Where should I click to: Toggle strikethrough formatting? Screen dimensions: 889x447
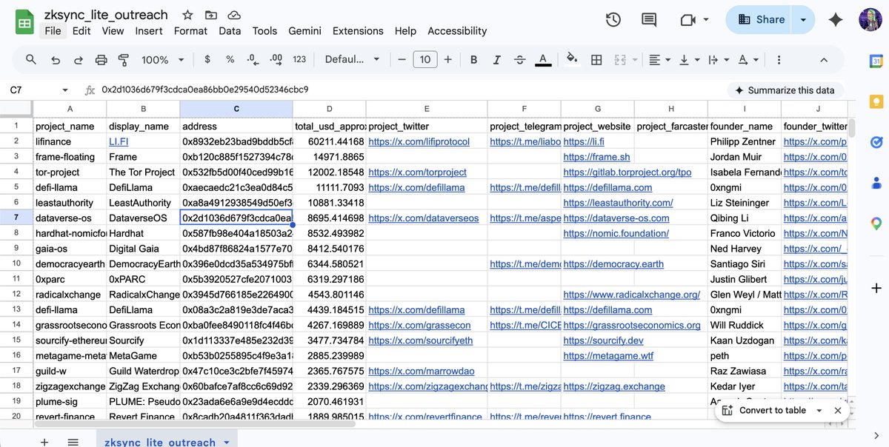(x=519, y=59)
